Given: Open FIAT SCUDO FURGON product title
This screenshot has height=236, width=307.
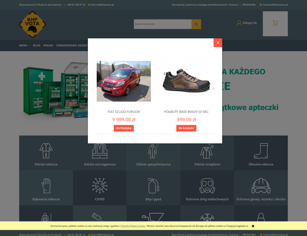Looking at the screenshot, I should click(124, 112).
